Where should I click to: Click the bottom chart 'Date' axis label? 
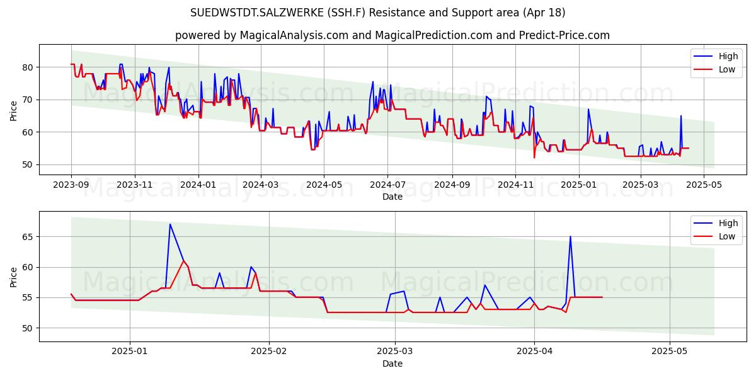tap(392, 364)
